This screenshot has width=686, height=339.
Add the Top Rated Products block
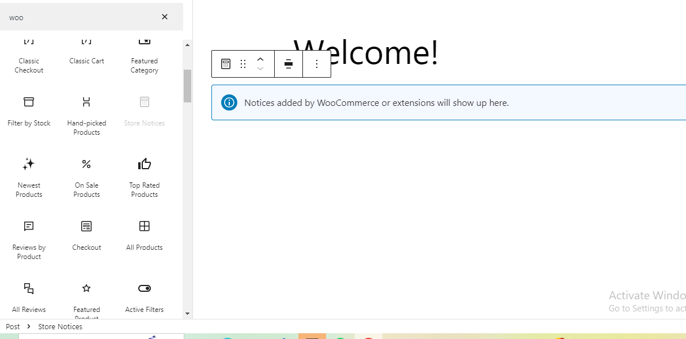[144, 177]
